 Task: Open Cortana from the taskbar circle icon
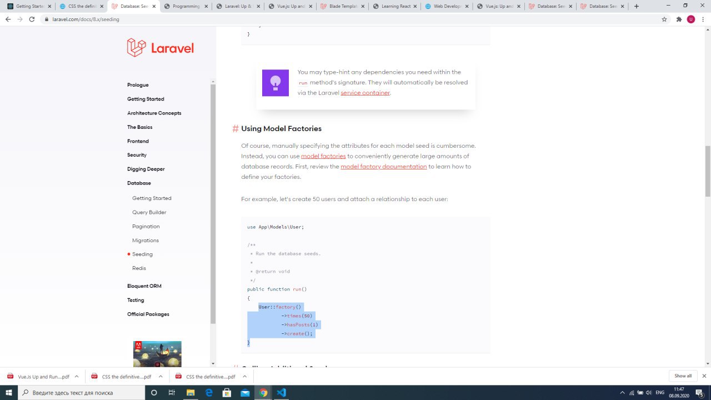point(154,392)
